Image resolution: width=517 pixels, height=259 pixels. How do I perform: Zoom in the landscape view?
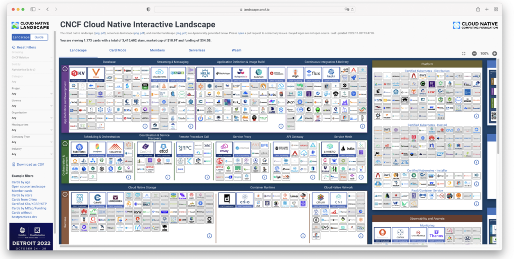tap(495, 53)
